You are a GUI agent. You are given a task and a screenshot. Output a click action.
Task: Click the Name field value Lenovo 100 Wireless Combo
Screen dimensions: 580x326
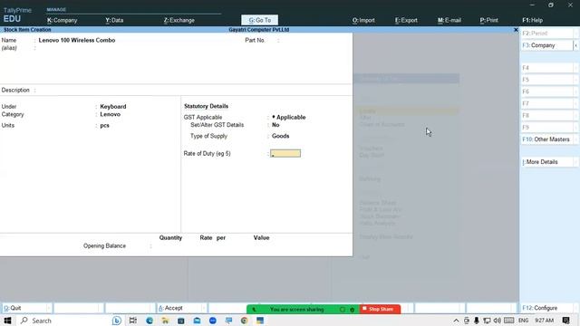click(77, 40)
